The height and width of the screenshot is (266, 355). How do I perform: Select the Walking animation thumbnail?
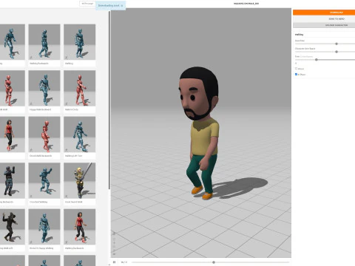(x=80, y=42)
